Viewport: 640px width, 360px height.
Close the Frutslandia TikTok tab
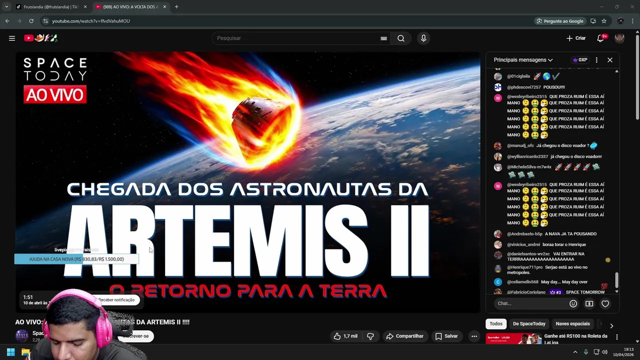click(x=85, y=7)
